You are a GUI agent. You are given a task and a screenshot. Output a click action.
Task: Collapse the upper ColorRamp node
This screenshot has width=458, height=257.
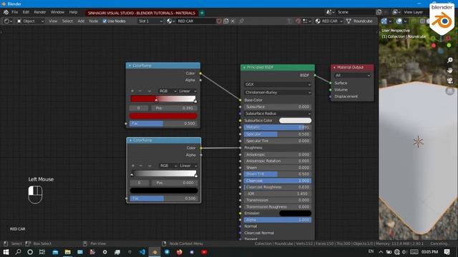coord(130,66)
